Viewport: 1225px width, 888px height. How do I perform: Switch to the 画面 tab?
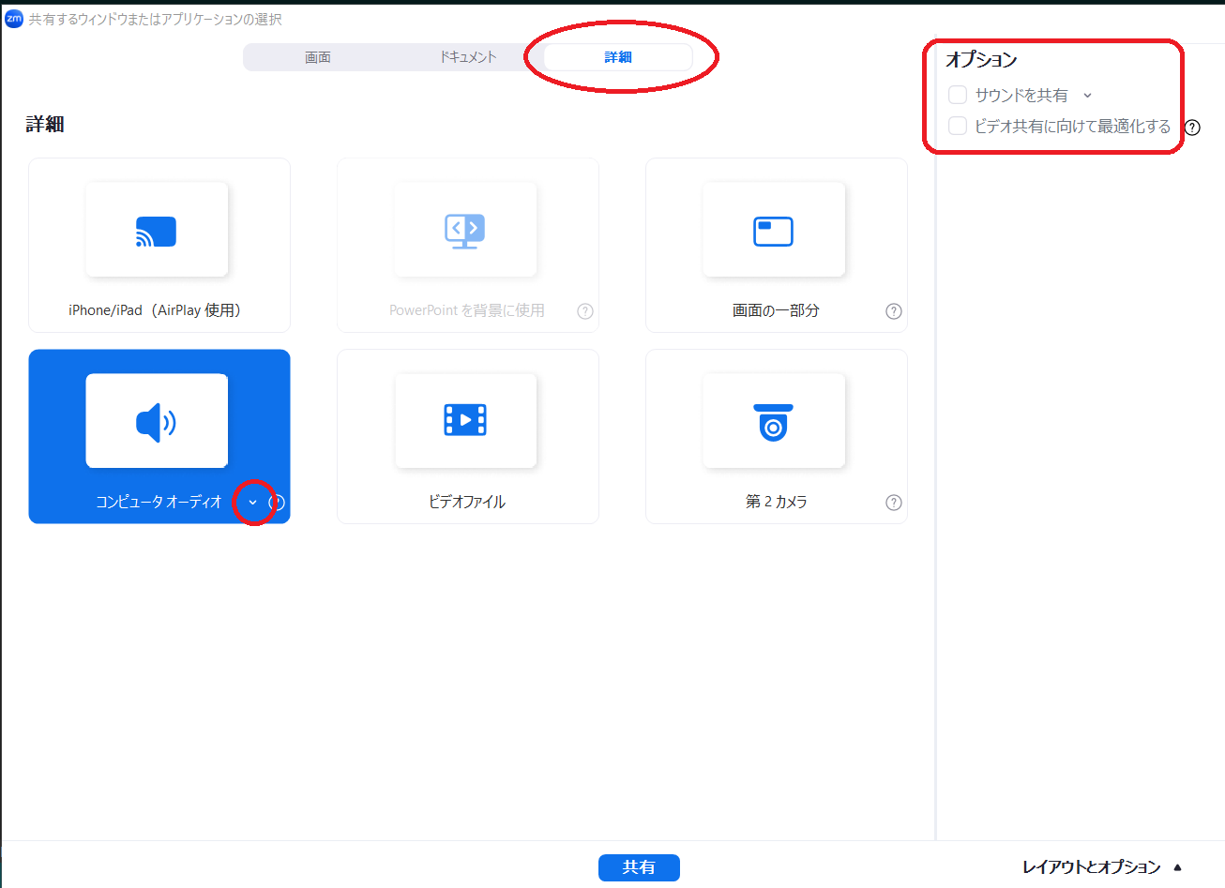tap(318, 57)
